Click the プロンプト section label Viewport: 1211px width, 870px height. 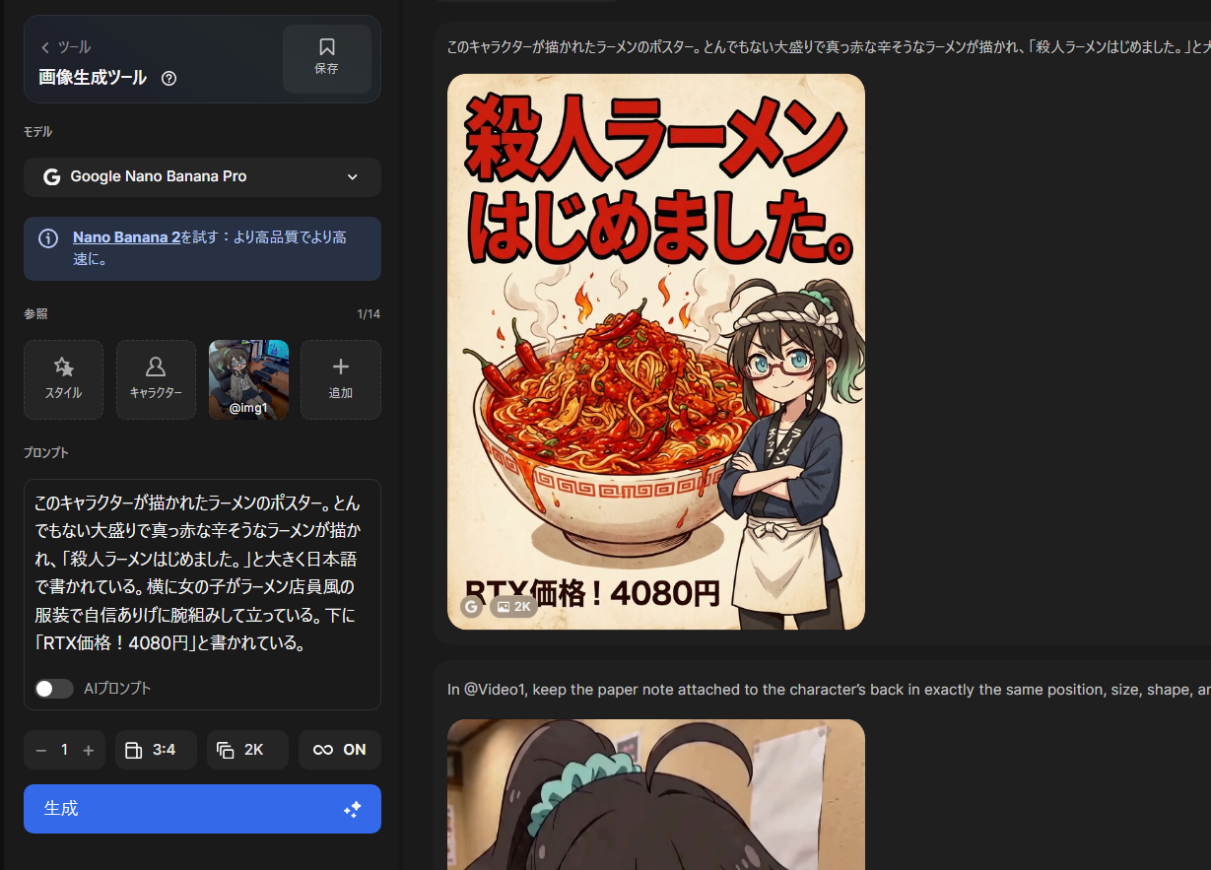pos(46,453)
